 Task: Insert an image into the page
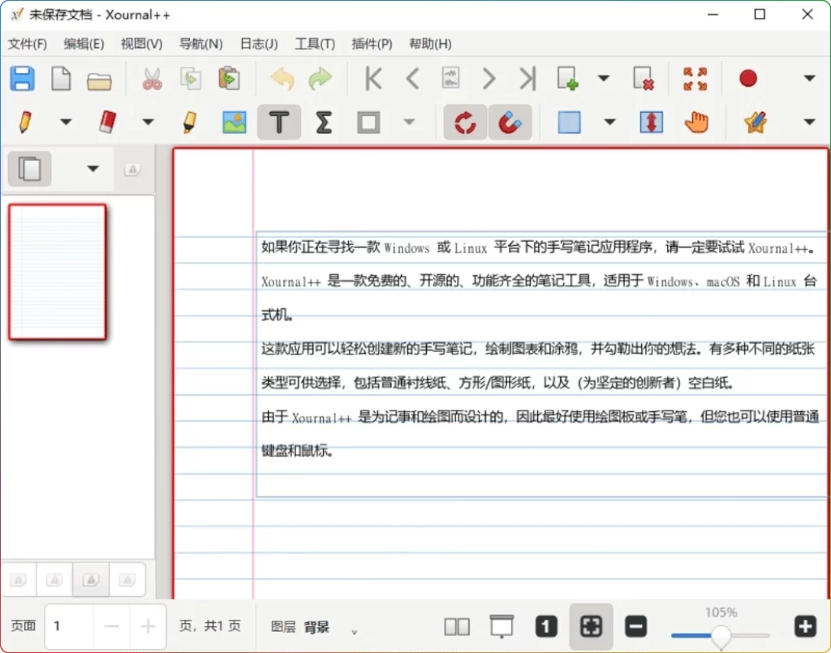click(233, 122)
